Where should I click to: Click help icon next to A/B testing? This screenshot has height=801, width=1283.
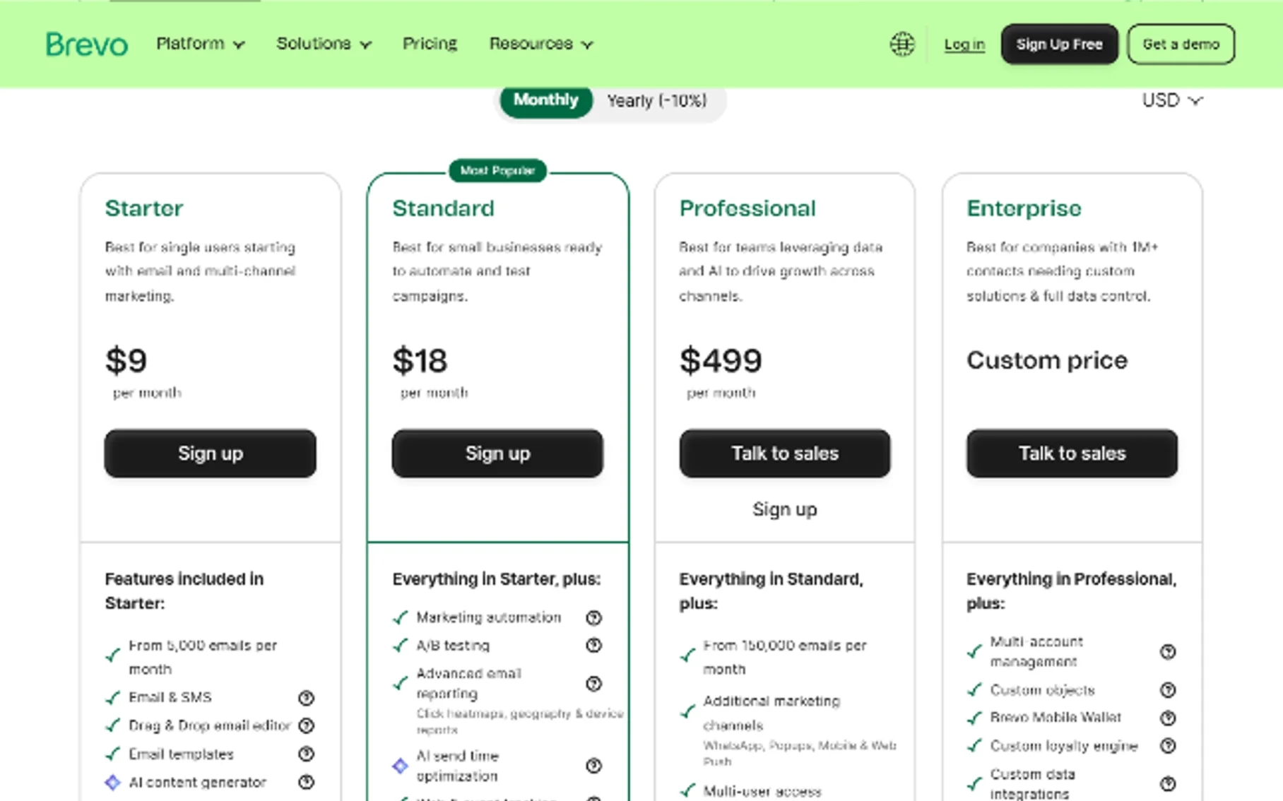coord(593,646)
